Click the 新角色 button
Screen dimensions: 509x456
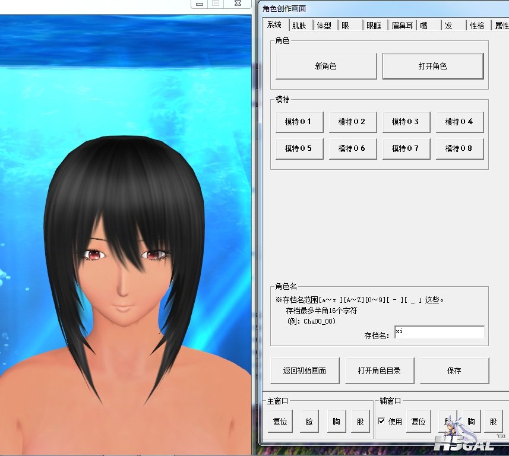click(x=326, y=66)
